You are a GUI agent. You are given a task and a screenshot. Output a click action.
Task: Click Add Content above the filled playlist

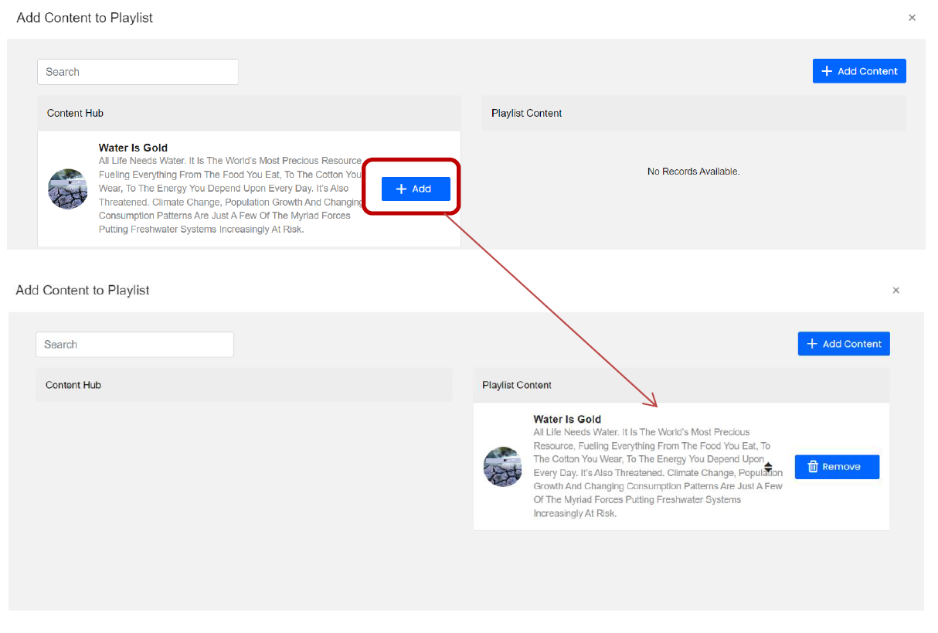[x=844, y=344]
